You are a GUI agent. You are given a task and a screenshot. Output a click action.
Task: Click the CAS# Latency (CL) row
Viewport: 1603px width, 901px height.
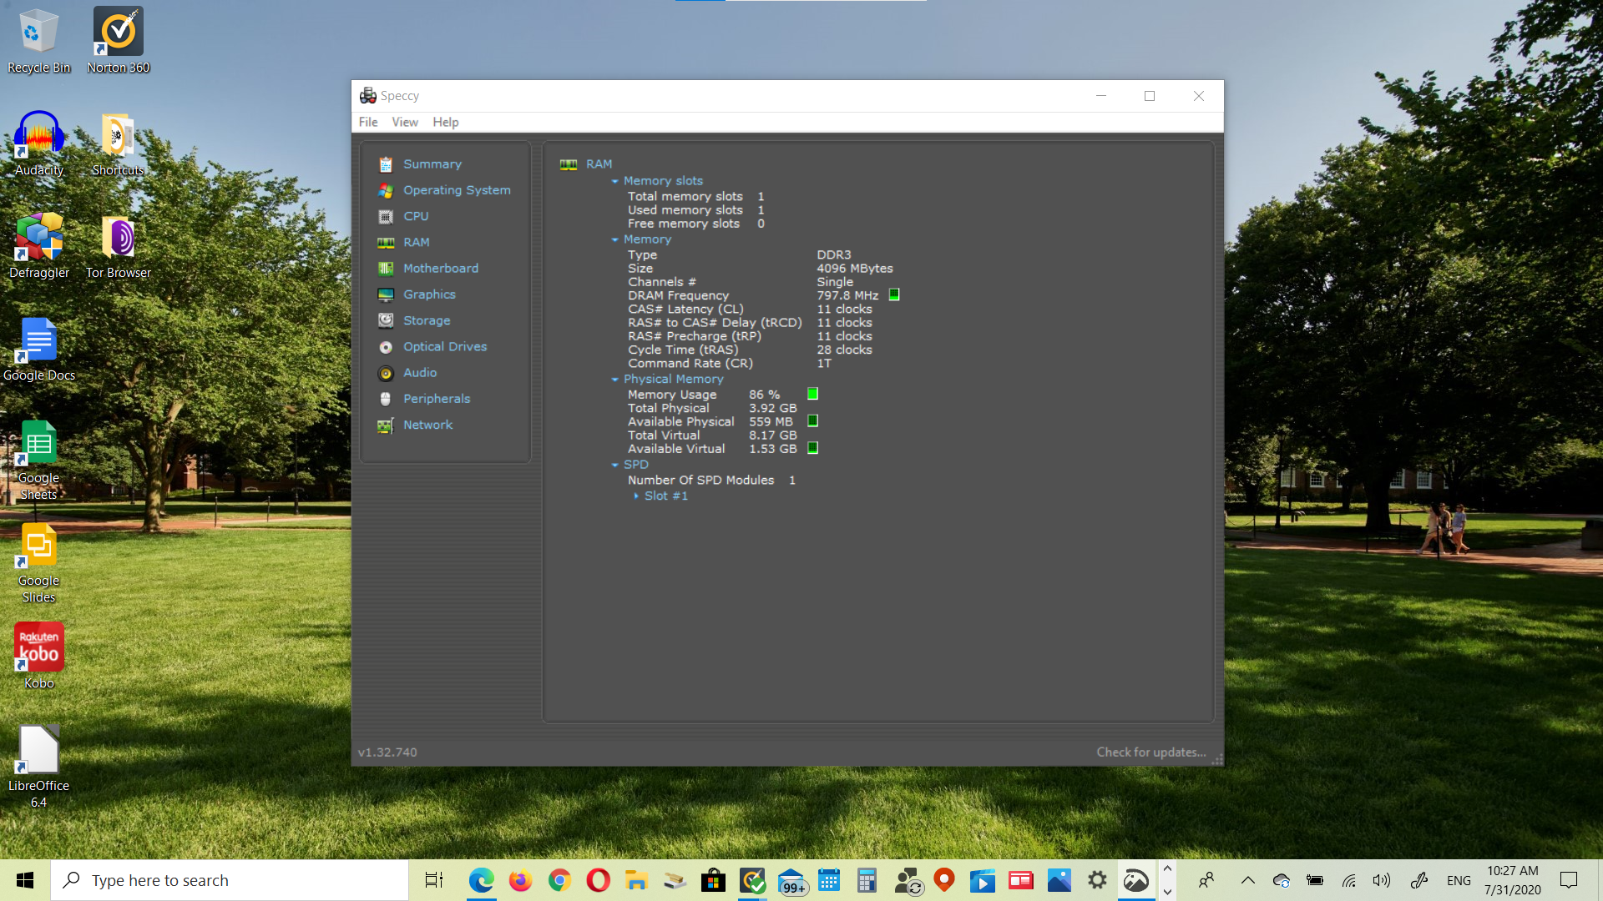[750, 310]
